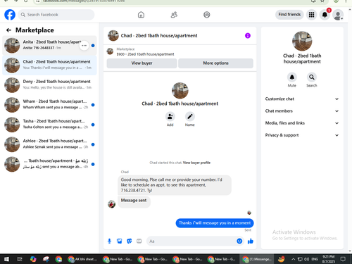The height and width of the screenshot is (264, 352).
Task: Open the Copilot taskbar icon
Action: point(33,259)
